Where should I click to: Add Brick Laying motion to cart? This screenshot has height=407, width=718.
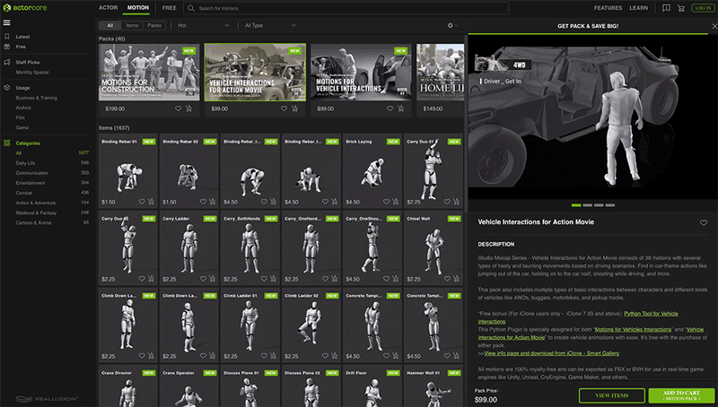tap(395, 202)
